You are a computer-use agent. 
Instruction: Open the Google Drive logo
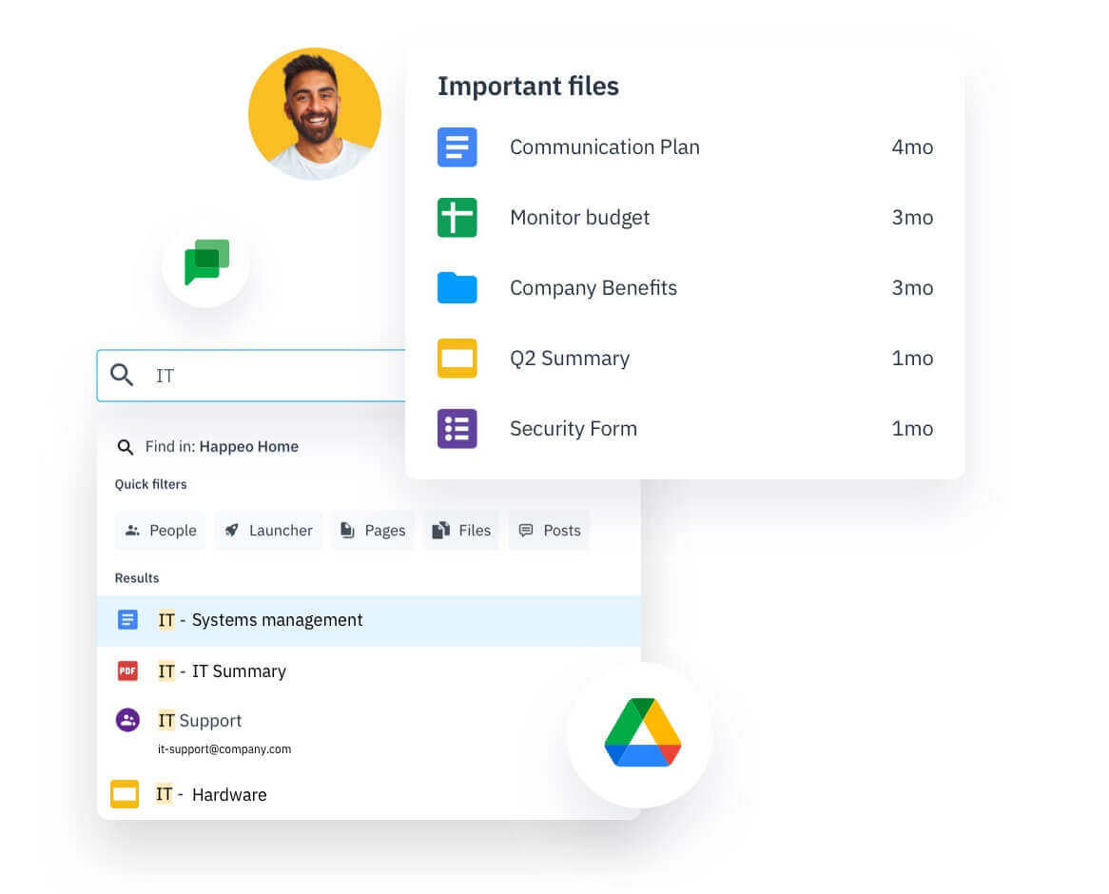[642, 732]
